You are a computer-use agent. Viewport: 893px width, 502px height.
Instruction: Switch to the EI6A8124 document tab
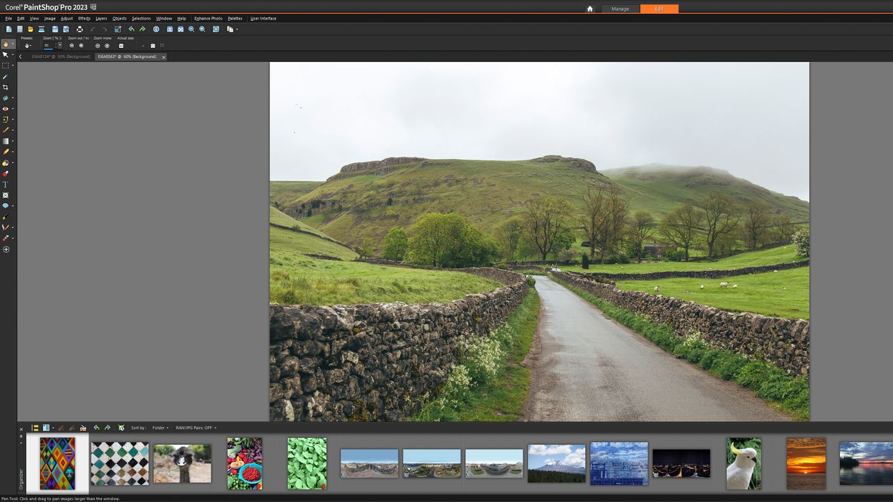pos(61,56)
